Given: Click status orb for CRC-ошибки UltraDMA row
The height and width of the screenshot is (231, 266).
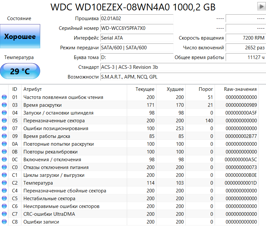Looking at the screenshot, I should tap(4, 214).
